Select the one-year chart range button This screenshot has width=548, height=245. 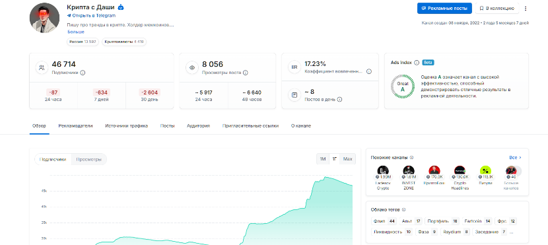point(335,159)
